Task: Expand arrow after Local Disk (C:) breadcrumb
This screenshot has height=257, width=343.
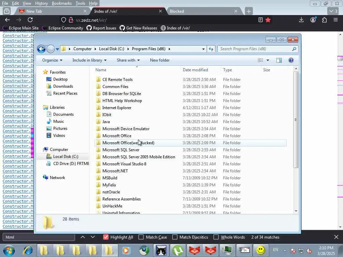Action: pyautogui.click(x=128, y=49)
